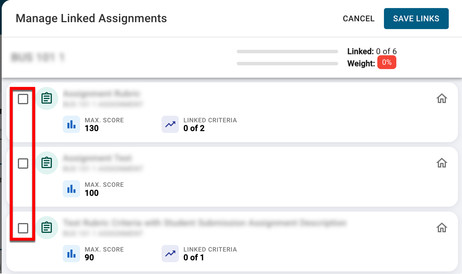Screen dimensions: 462x274
Task: Cancel managing linked assignments
Action: 359,19
